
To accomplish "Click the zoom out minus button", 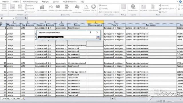I will point(173,101).
